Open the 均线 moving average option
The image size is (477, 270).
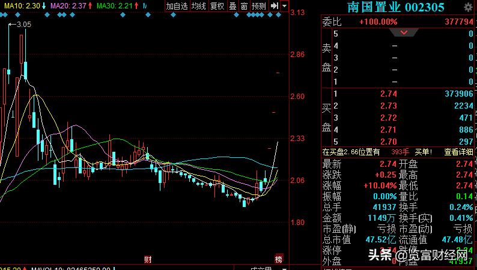(x=199, y=6)
